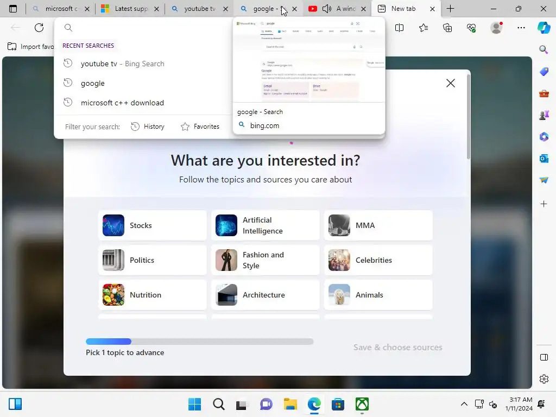The image size is (556, 417).
Task: Pick the Artificial Intelligence topic
Action: (265, 225)
